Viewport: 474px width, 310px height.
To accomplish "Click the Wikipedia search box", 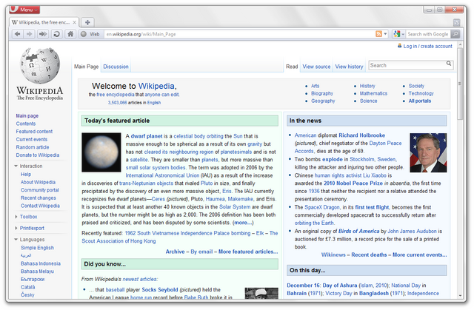I will tap(407, 65).
